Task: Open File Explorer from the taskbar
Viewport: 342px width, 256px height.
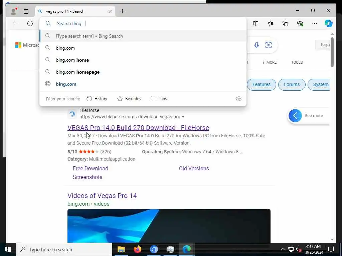Action: [121, 249]
